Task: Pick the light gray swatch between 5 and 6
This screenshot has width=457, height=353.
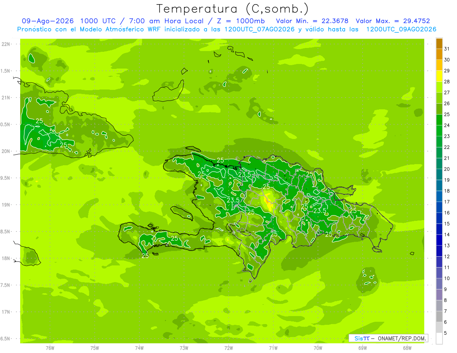Action: (439, 327)
